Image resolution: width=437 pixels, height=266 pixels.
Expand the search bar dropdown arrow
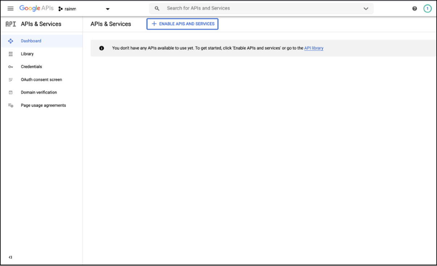tap(366, 9)
